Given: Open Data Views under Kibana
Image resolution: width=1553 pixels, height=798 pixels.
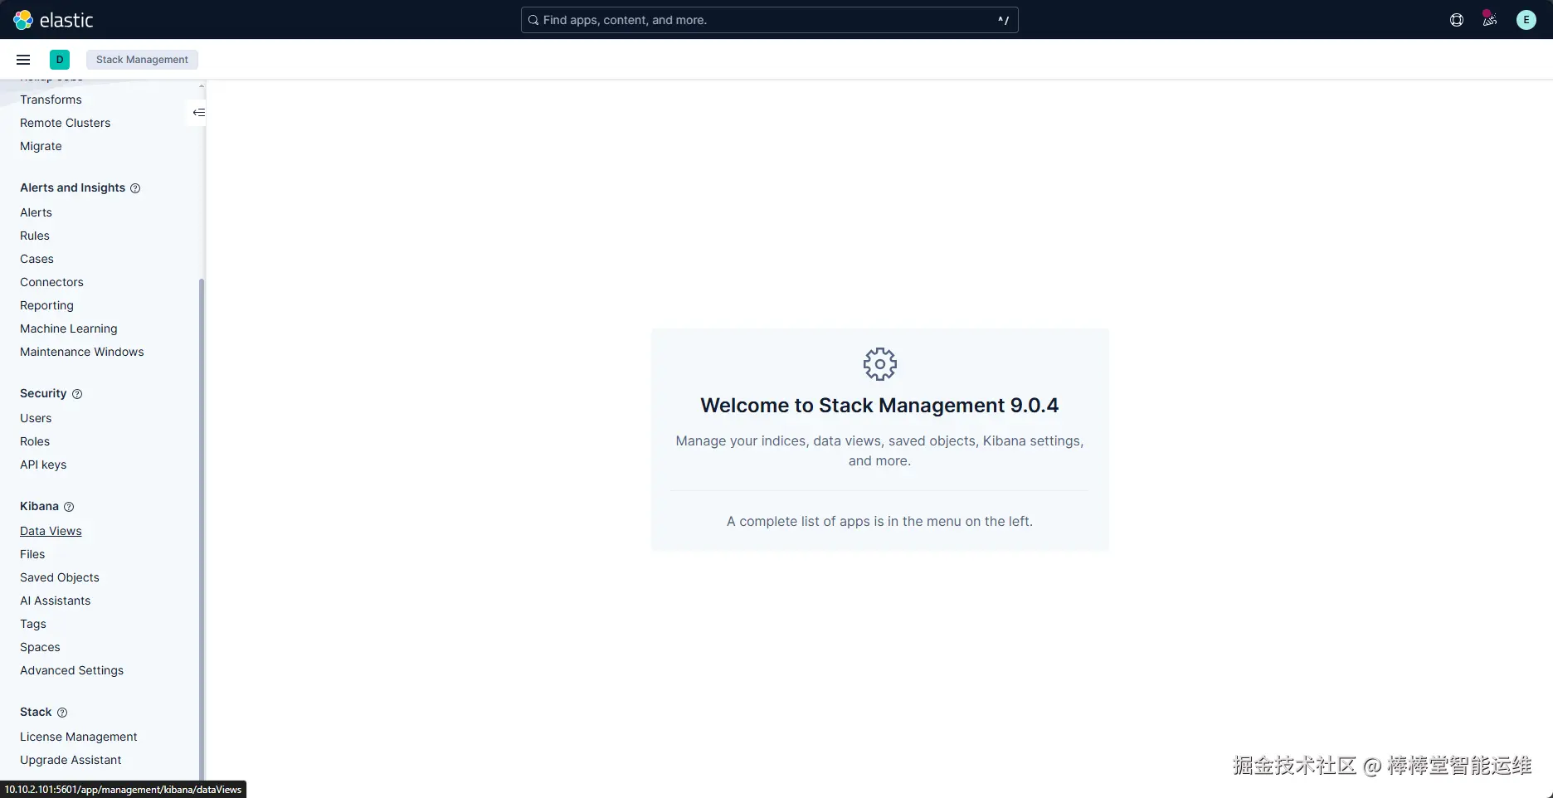Looking at the screenshot, I should pyautogui.click(x=51, y=531).
